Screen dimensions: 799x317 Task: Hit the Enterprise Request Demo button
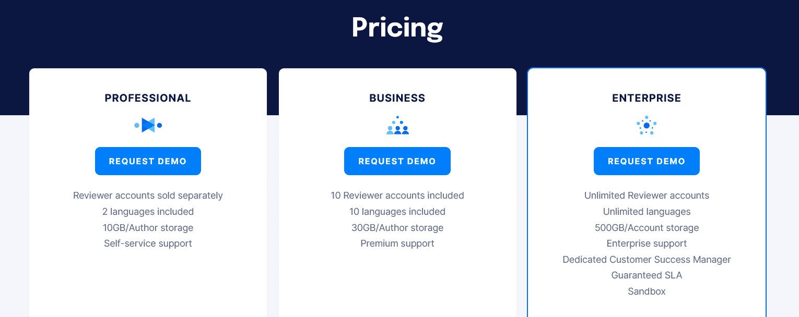coord(647,161)
